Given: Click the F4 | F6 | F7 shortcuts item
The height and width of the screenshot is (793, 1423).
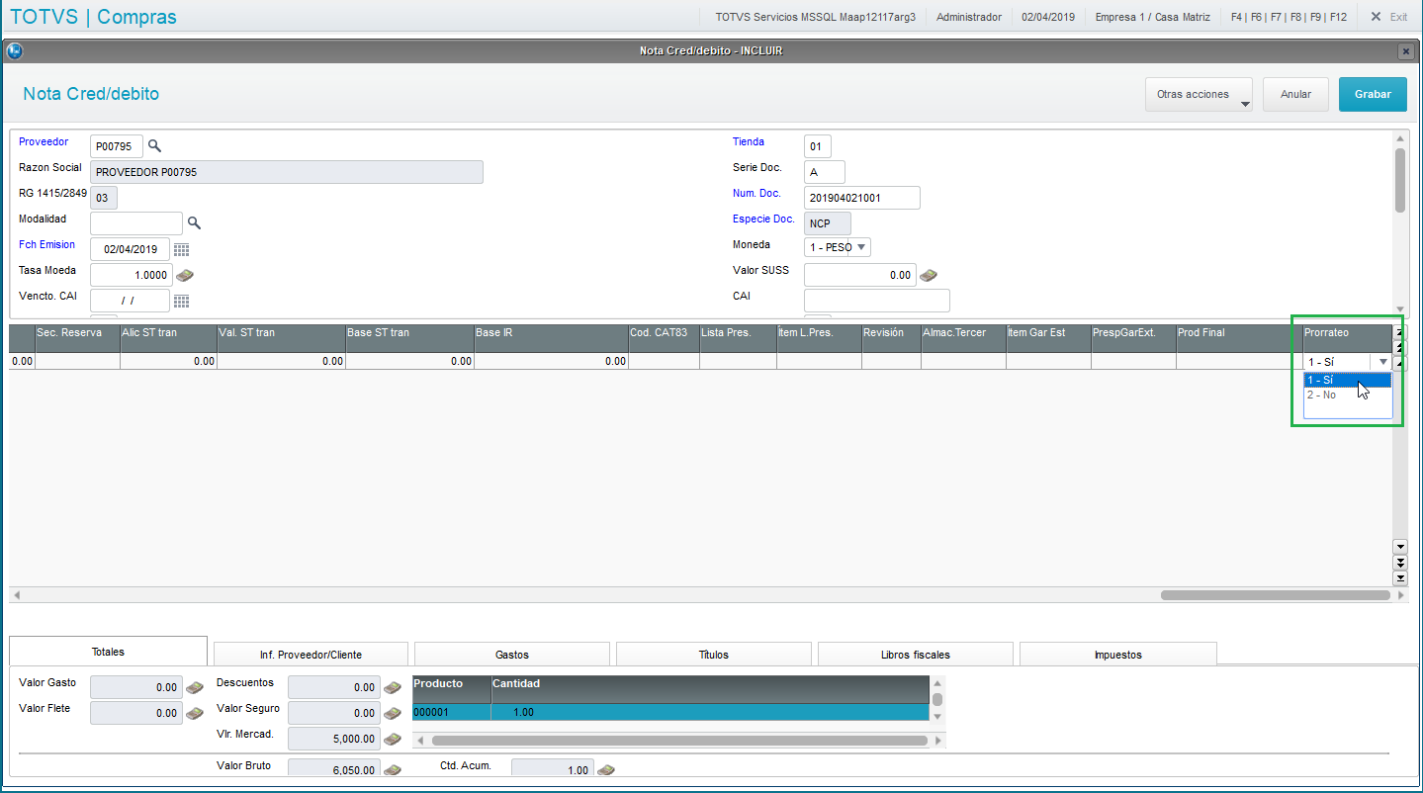Looking at the screenshot, I should click(x=1289, y=17).
